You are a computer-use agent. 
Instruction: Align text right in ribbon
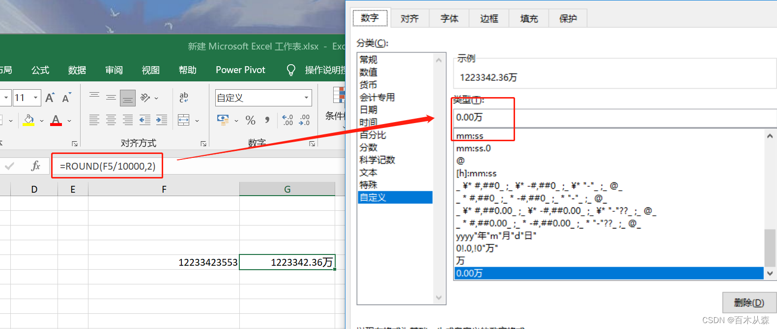[128, 120]
